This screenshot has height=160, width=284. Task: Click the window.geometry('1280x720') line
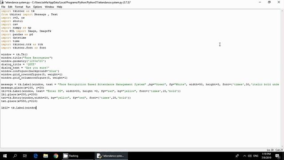(x=24, y=61)
